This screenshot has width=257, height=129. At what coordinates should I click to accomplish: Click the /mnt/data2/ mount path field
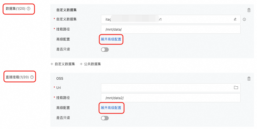pyautogui.click(x=170, y=98)
